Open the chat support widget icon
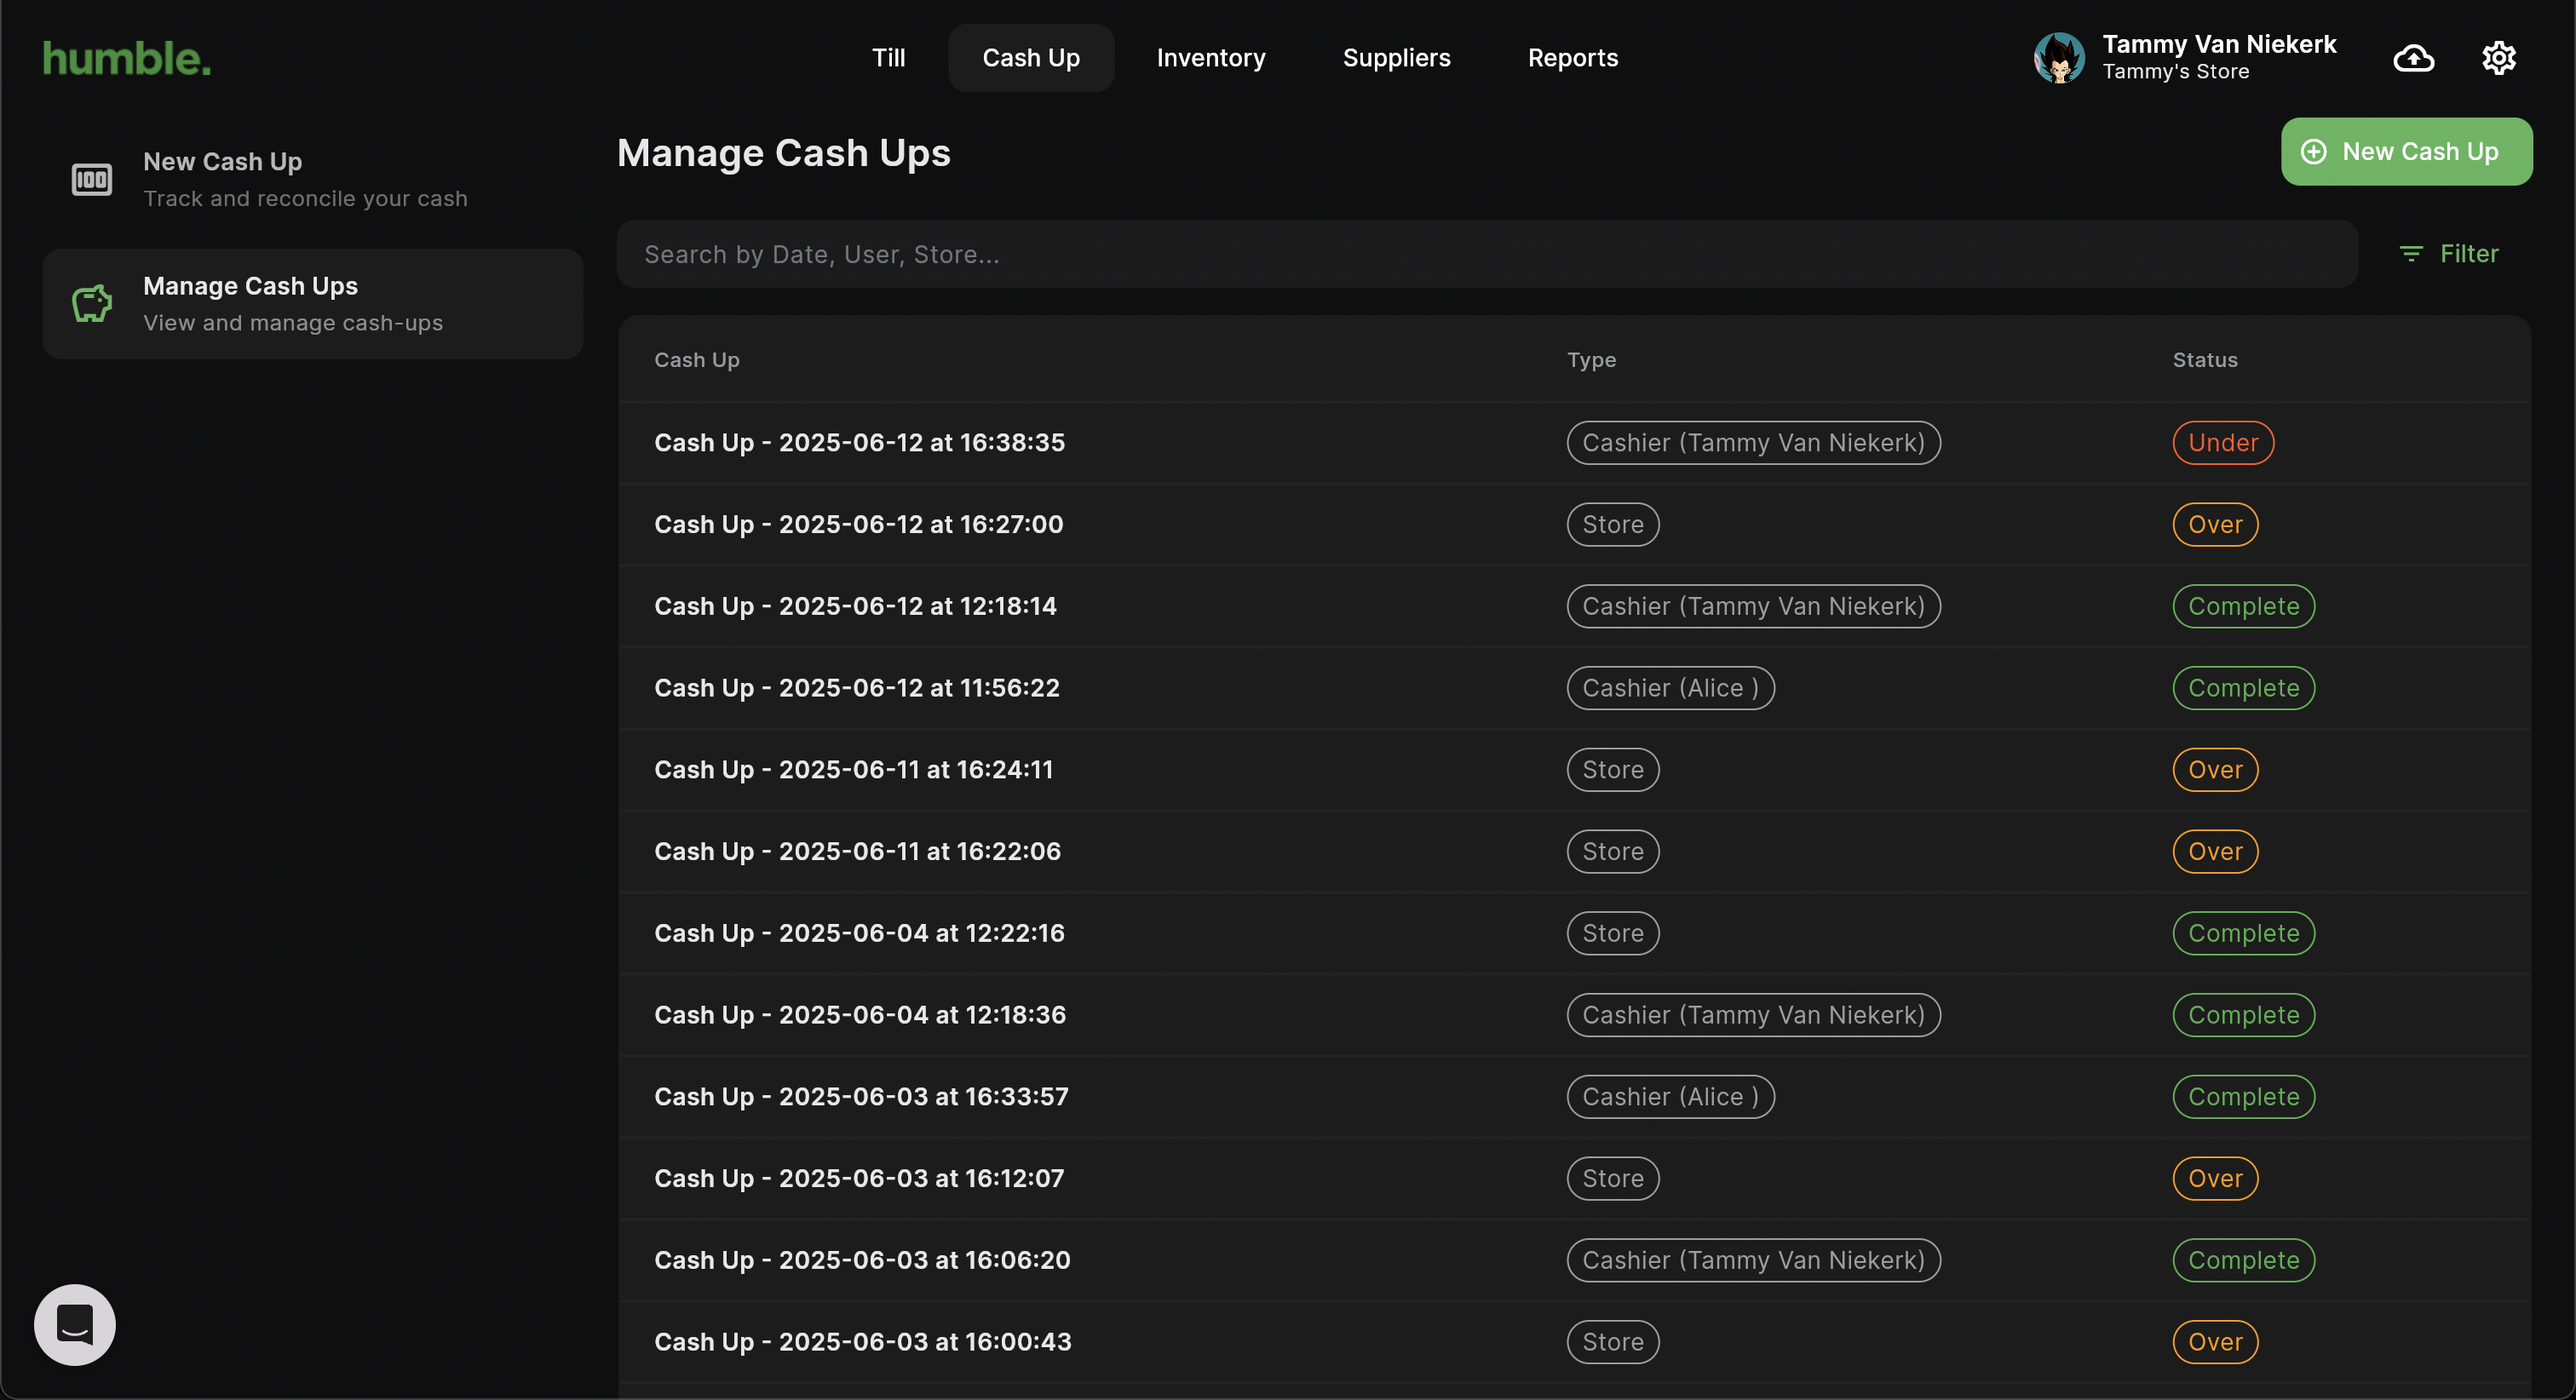 pos(75,1325)
